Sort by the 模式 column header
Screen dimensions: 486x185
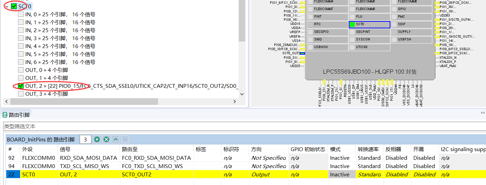342,149
